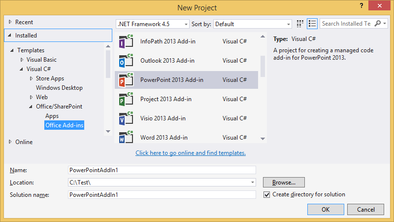Click the template list scrollbar thumb

(263, 66)
